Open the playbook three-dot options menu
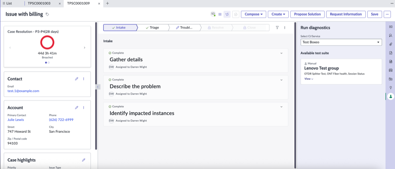 (285, 28)
